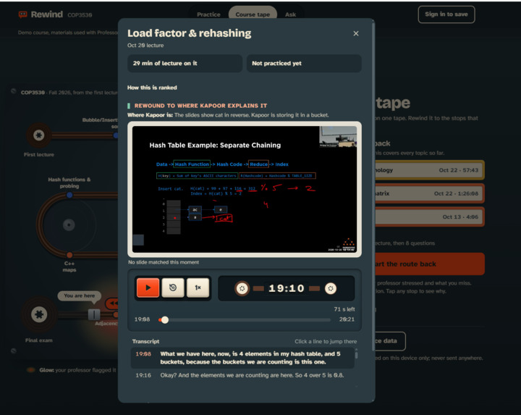Click the 'COP3530 · Fall 2026' course line
Screen dimensions: 521x415
point(69,93)
